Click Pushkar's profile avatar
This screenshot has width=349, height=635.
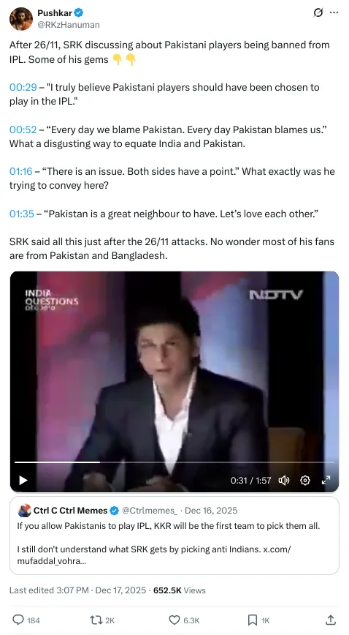click(x=20, y=18)
